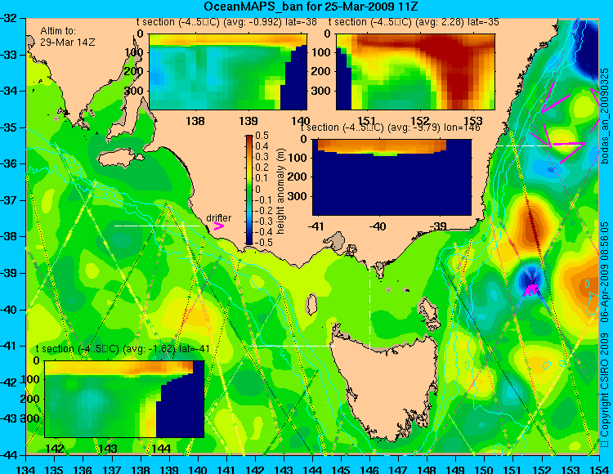
Task: Click the 'drifter' legend label
Action: pyautogui.click(x=218, y=218)
